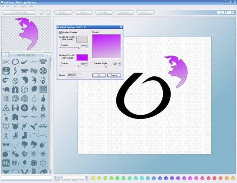Viewport: 237px width, 183px height.
Task: Open the File menu
Action: click(2, 7)
